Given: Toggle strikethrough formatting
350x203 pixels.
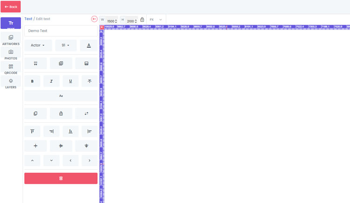Looking at the screenshot, I should click(90, 81).
